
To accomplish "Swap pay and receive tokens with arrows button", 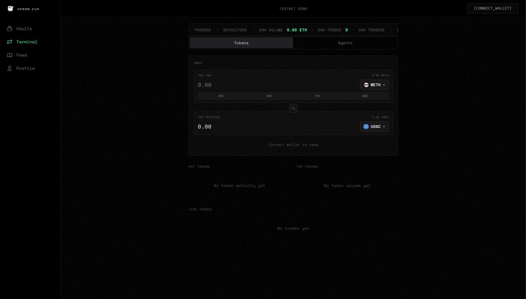I will 293,108.
